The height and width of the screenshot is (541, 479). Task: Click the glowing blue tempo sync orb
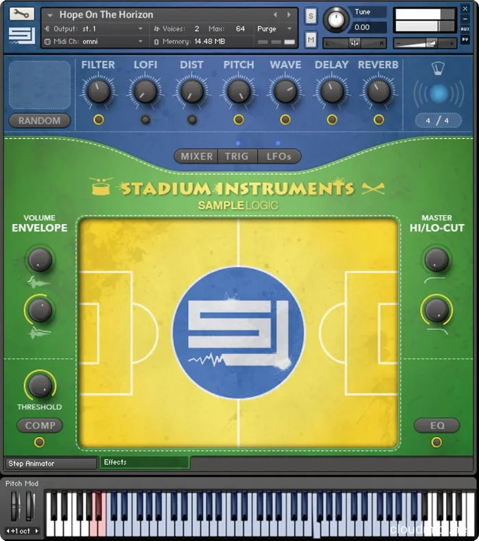[438, 93]
